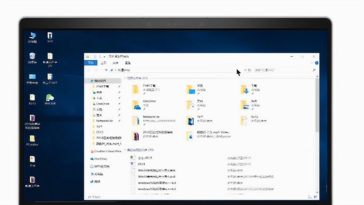Viewport: 364px width, 205px height.
Task: Open the quick access toolbar customize dropdown
Action: pyautogui.click(x=104, y=57)
